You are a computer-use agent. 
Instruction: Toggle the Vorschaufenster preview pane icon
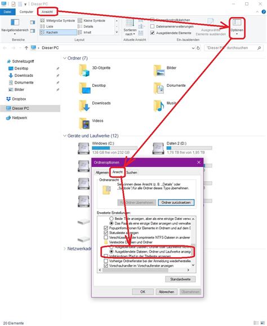coord(32,22)
